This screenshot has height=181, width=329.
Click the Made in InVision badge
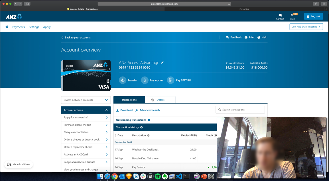point(19,164)
